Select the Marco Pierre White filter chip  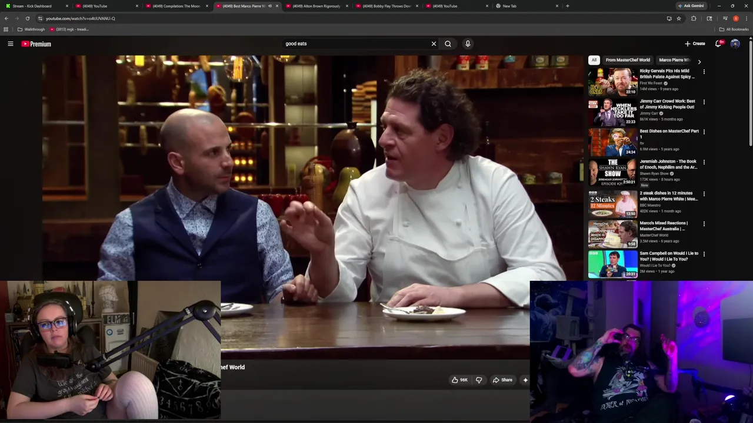(x=674, y=60)
